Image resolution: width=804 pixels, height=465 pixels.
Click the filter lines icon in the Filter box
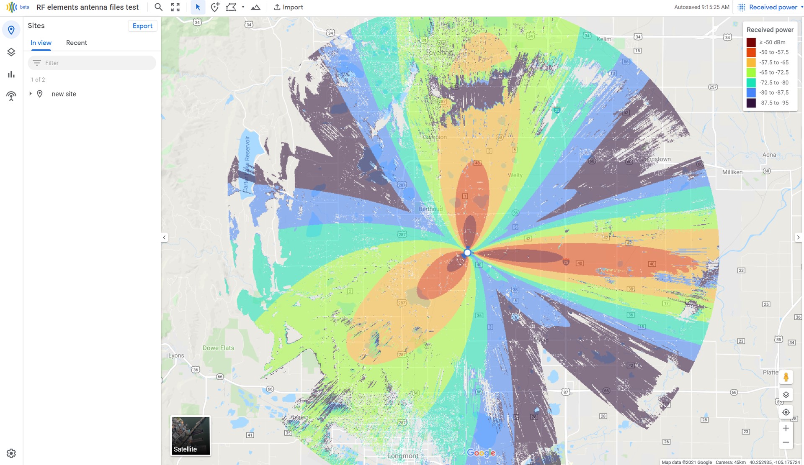(37, 63)
